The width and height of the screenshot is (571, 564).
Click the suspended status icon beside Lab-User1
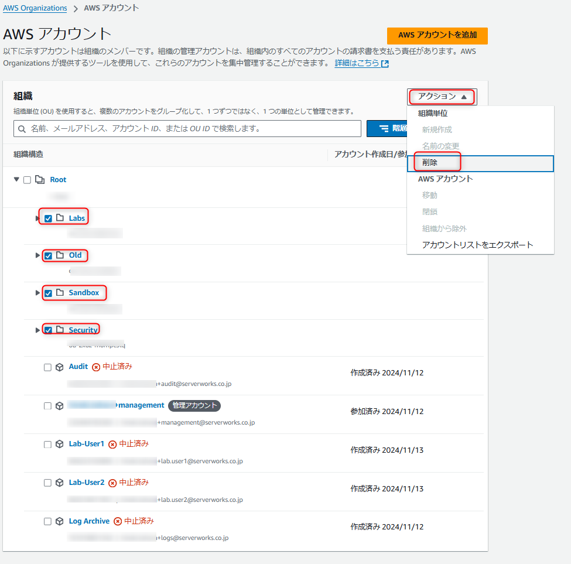[x=112, y=444]
